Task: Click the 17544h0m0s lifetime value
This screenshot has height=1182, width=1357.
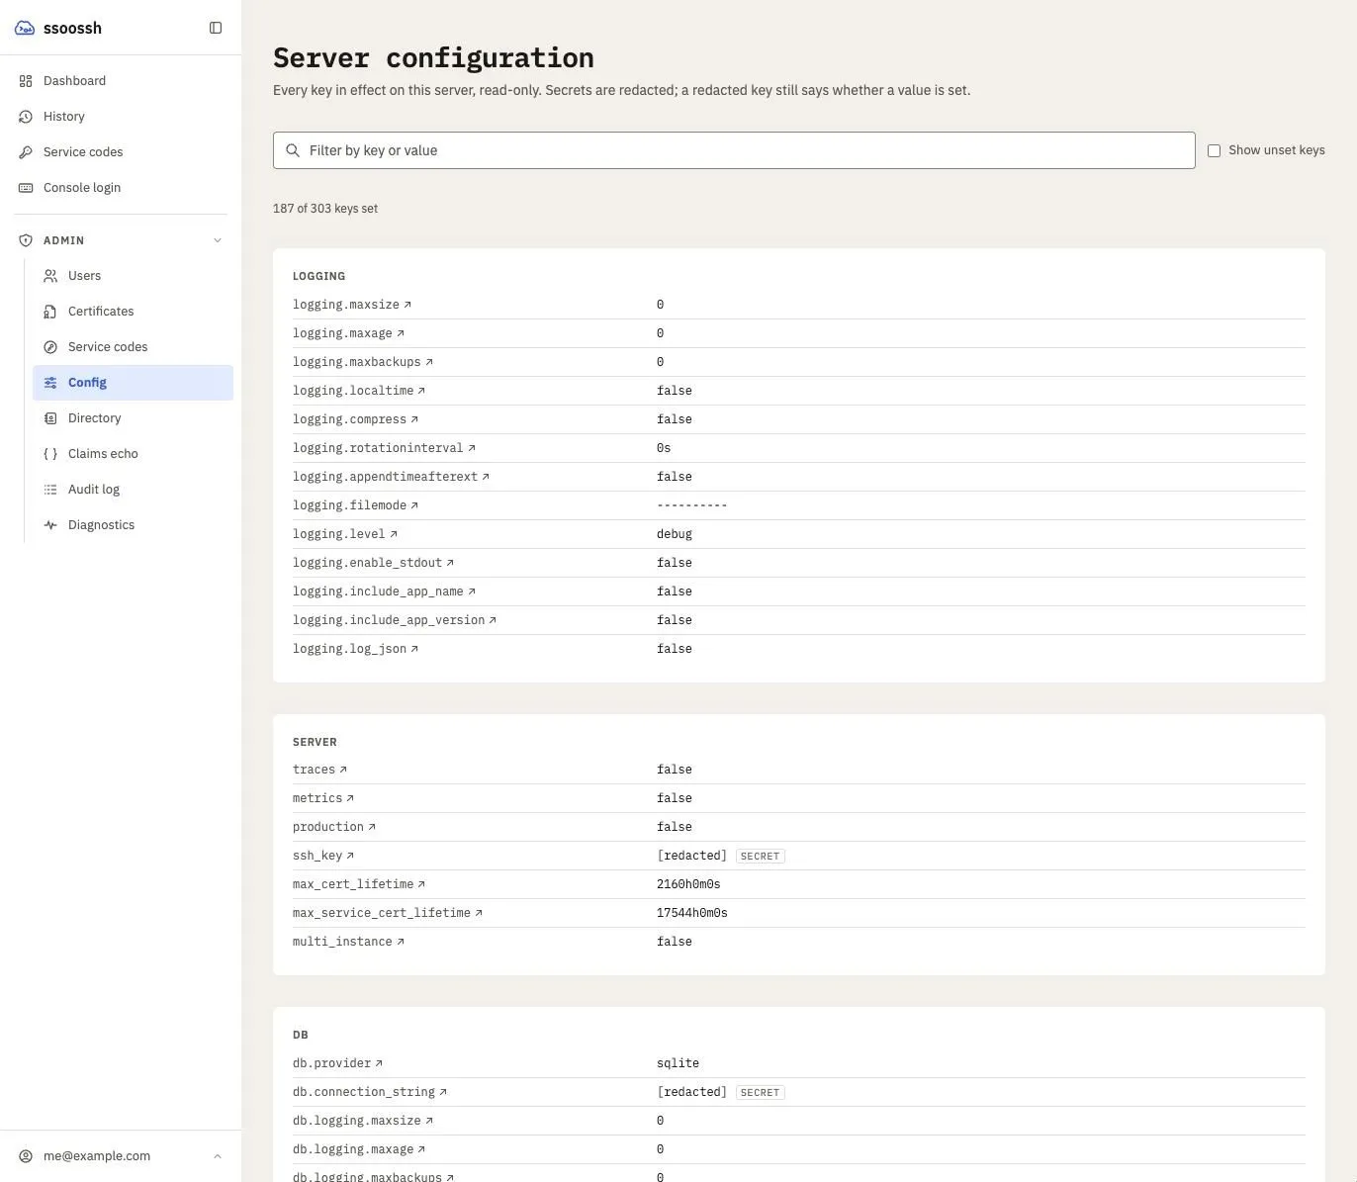Action: pyautogui.click(x=692, y=913)
